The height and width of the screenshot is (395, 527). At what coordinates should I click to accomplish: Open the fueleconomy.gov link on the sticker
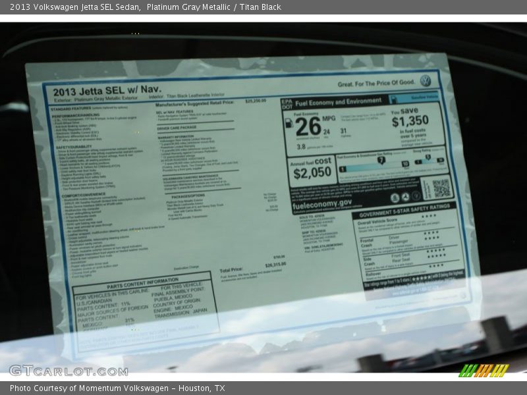322,204
